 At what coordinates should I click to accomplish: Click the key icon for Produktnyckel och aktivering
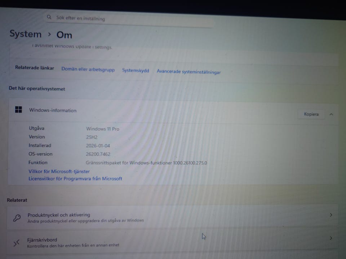point(17,218)
